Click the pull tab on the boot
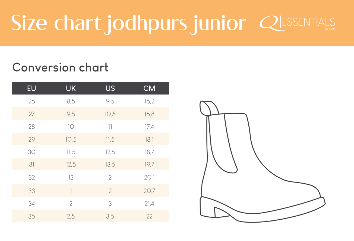 coord(210,108)
